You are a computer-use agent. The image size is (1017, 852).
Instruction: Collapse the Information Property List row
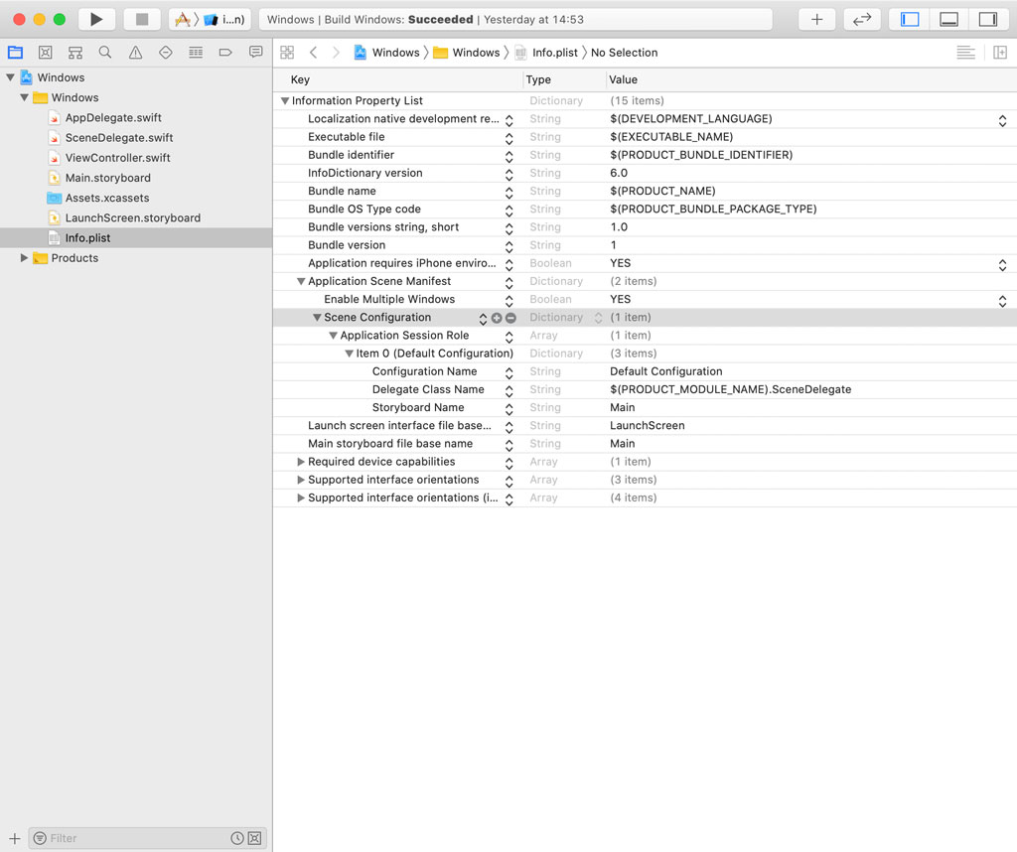pyautogui.click(x=286, y=100)
